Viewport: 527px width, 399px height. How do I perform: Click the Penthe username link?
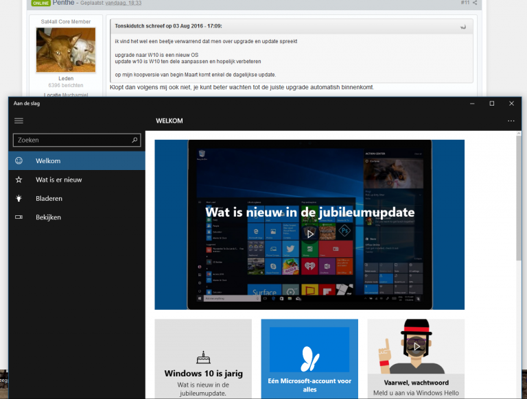click(x=63, y=3)
